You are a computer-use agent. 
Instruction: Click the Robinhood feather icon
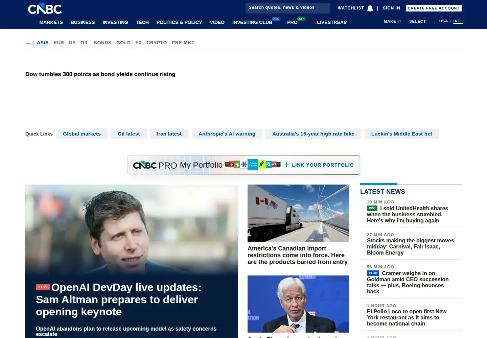pos(262,164)
